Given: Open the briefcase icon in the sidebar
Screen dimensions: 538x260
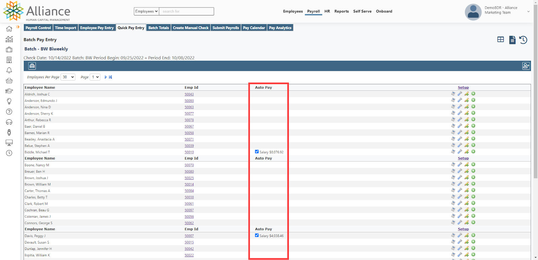Looking at the screenshot, I should [x=9, y=50].
